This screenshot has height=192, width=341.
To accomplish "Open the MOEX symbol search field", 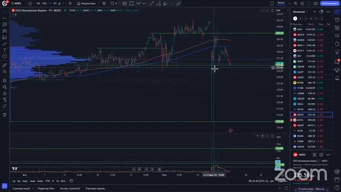I will click(x=18, y=4).
